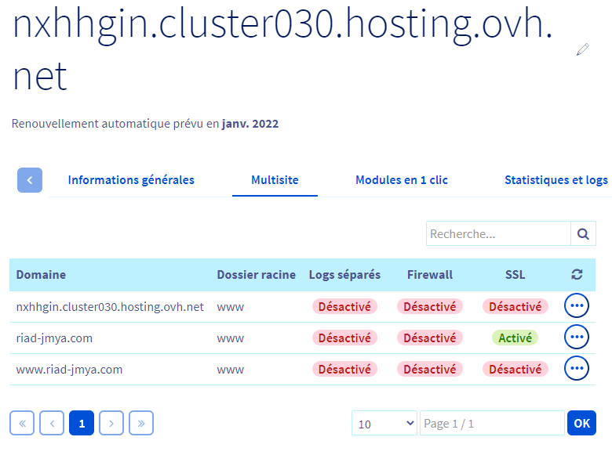Refresh the domain table with refresh icon
This screenshot has height=455, width=612.
(577, 274)
